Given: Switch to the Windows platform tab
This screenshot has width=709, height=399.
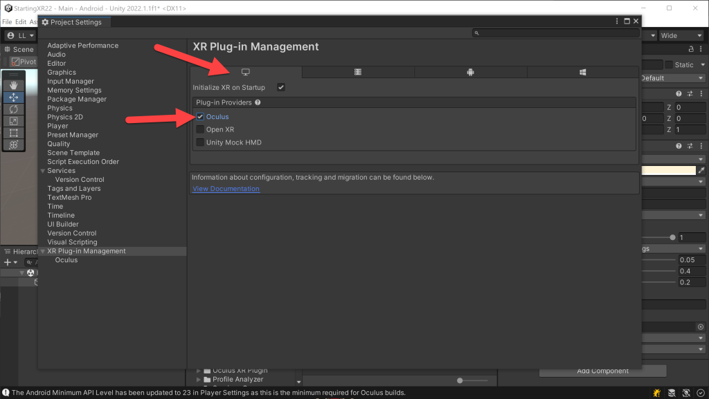Looking at the screenshot, I should point(583,72).
